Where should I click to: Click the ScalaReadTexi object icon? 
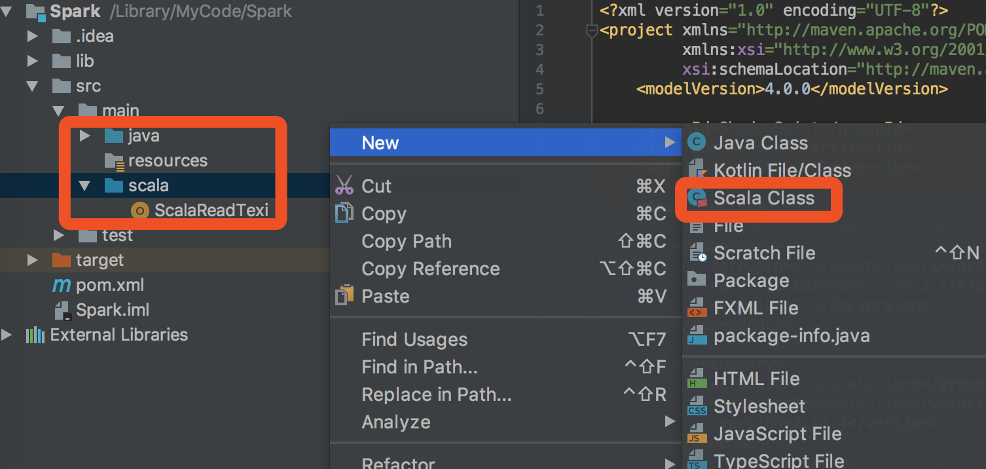tap(139, 210)
